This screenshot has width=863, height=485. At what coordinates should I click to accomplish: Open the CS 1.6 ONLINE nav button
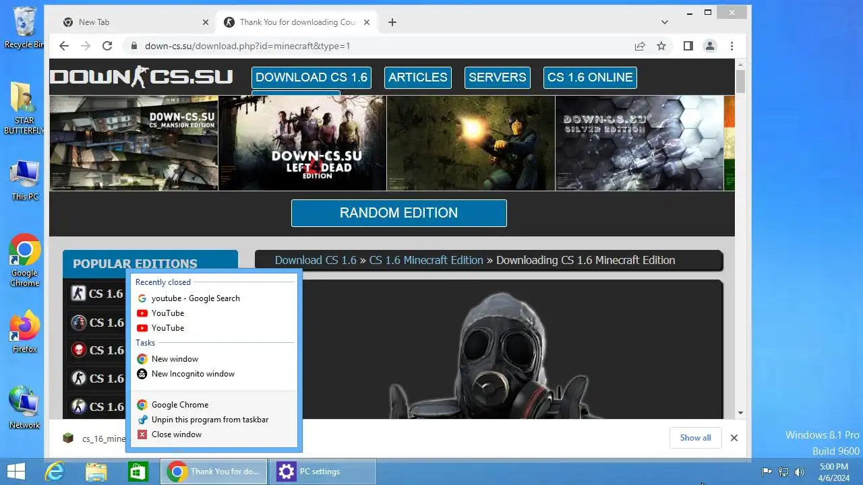(x=590, y=77)
